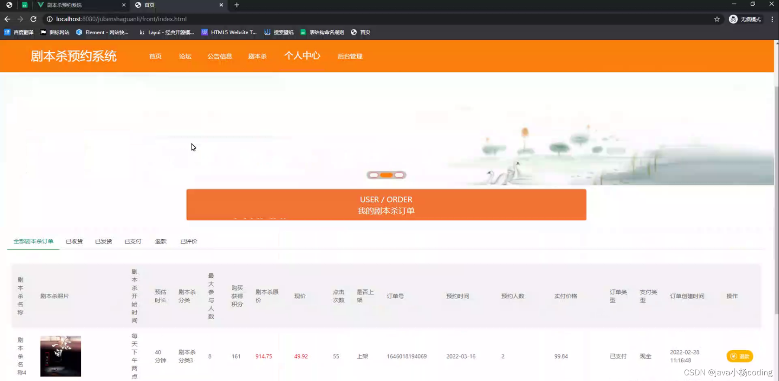Viewport: 779px width, 381px height.
Task: Open the Element bookmark
Action: point(102,32)
